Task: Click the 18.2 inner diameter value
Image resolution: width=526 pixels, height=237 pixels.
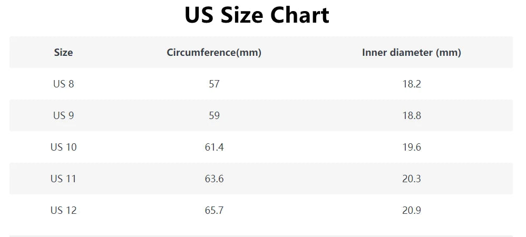Action: click(411, 84)
